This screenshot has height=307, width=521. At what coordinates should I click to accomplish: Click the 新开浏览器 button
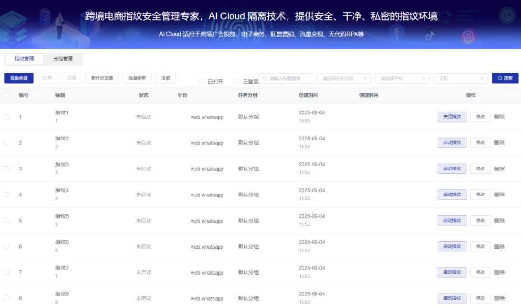tap(102, 78)
